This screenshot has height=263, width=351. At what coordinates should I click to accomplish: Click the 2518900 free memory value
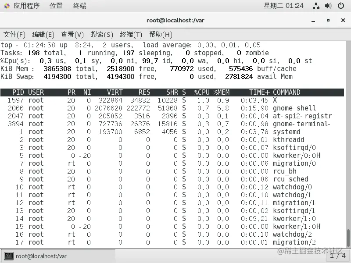pos(120,69)
